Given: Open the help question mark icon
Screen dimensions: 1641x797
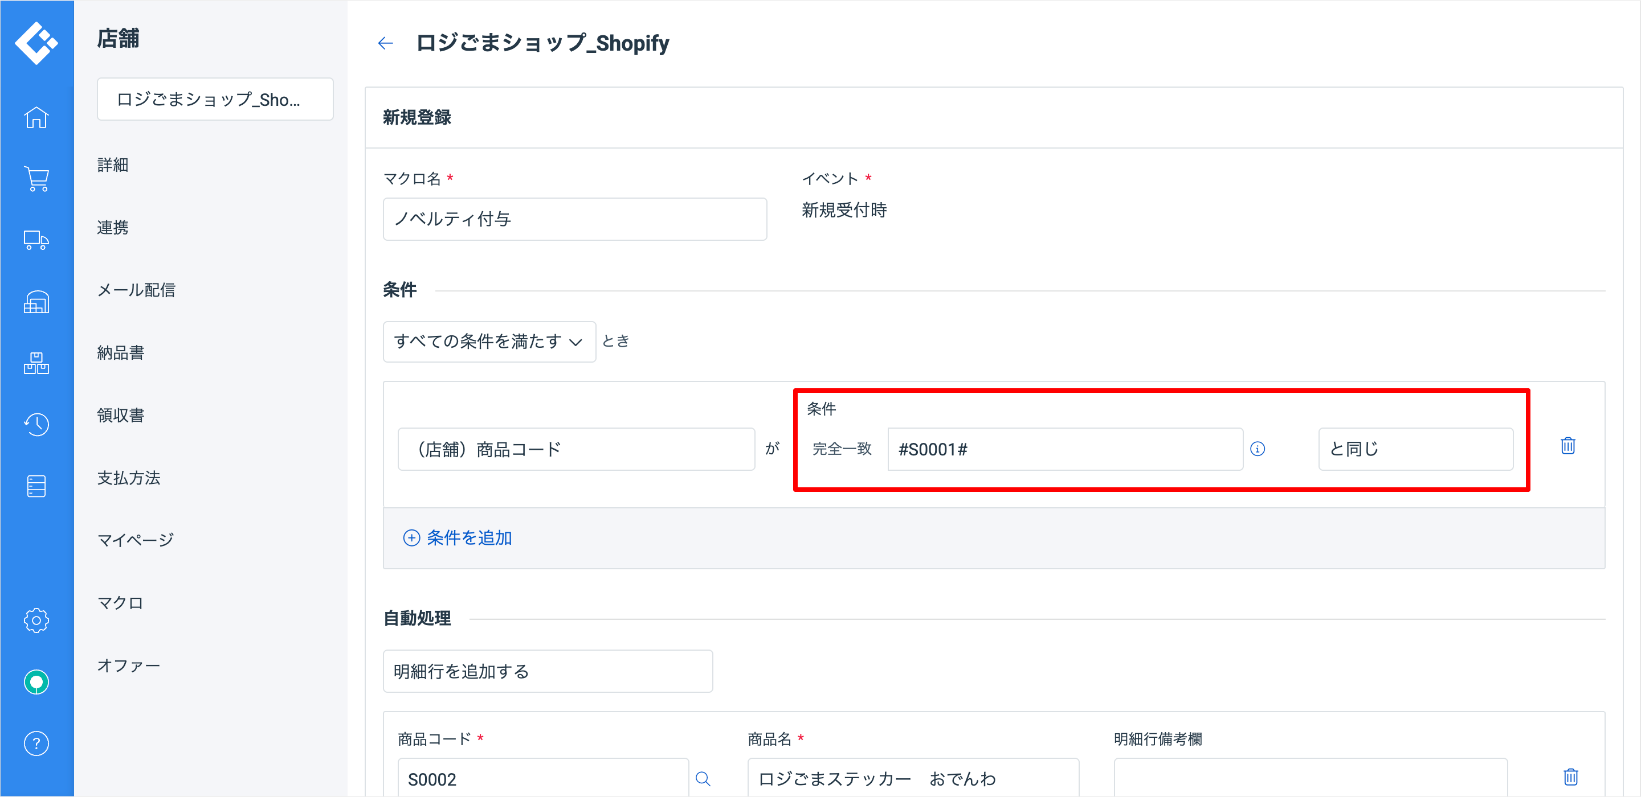Looking at the screenshot, I should (x=36, y=743).
